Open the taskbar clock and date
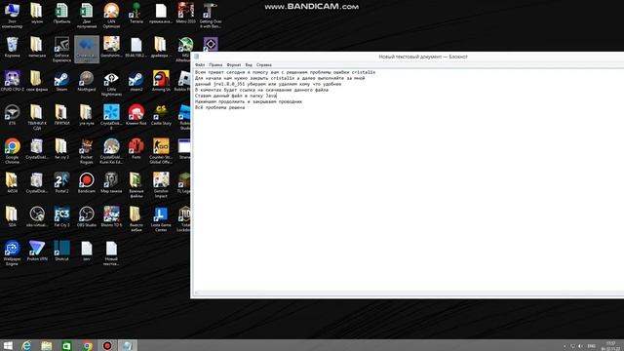Screen dimensions: 624x351 click(611, 345)
